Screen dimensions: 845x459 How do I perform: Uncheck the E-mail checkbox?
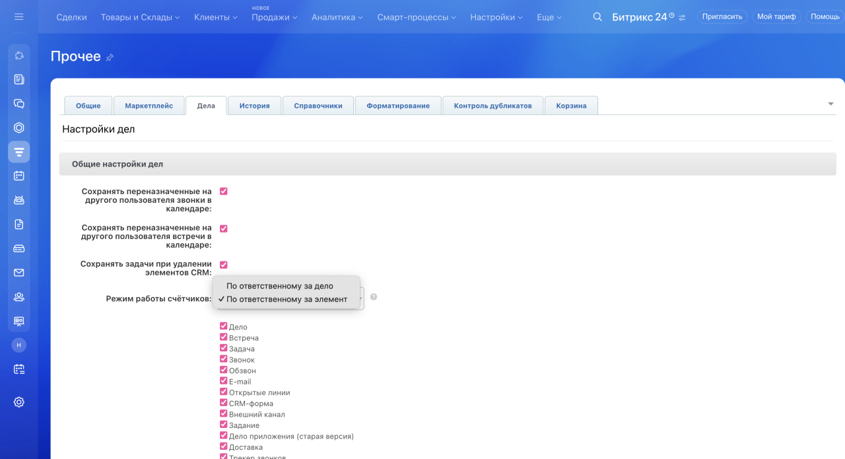[x=224, y=381]
